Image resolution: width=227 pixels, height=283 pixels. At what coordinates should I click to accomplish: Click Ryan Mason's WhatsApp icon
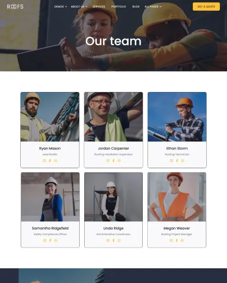[55, 161]
